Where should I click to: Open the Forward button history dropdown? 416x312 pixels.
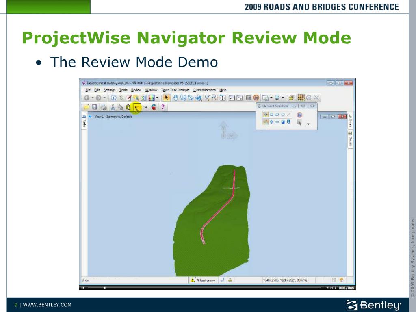[x=104, y=98]
